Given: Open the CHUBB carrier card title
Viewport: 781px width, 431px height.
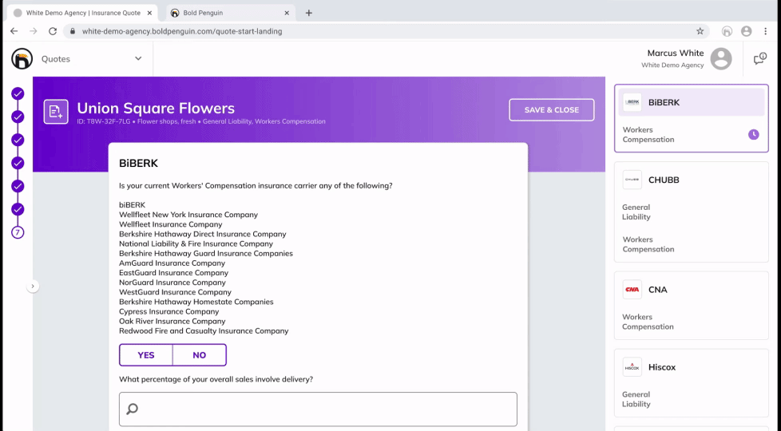Looking at the screenshot, I should (664, 180).
